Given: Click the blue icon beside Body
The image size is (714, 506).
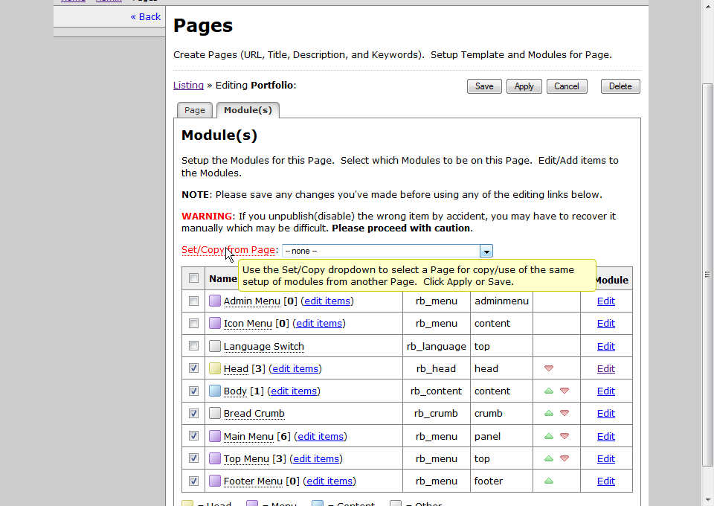Looking at the screenshot, I should click(215, 391).
